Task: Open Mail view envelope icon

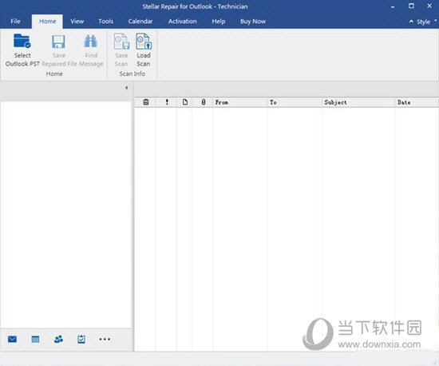Action: click(x=12, y=340)
